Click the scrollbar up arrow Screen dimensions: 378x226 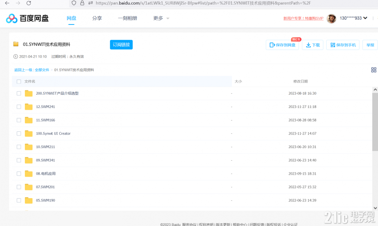coord(375,90)
